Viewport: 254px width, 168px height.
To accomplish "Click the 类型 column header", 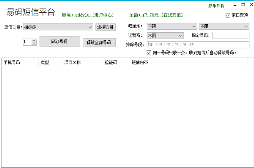I will point(50,63).
